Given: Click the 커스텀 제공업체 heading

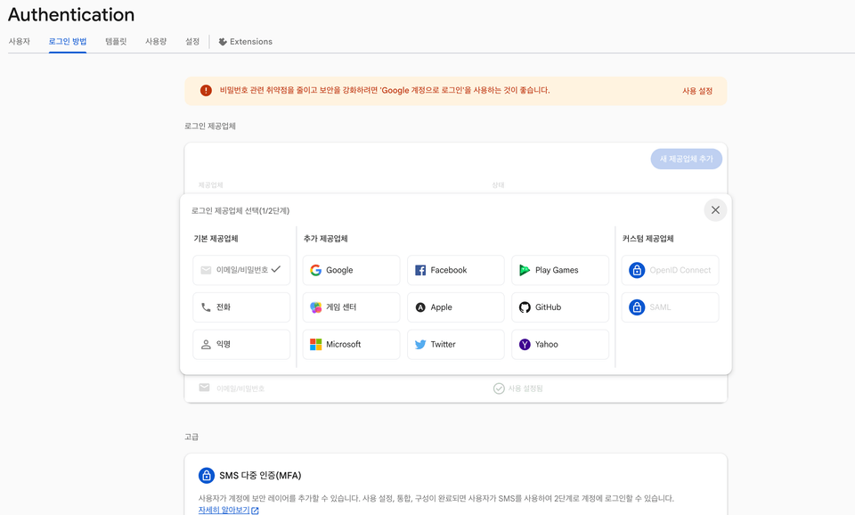Looking at the screenshot, I should tap(647, 239).
